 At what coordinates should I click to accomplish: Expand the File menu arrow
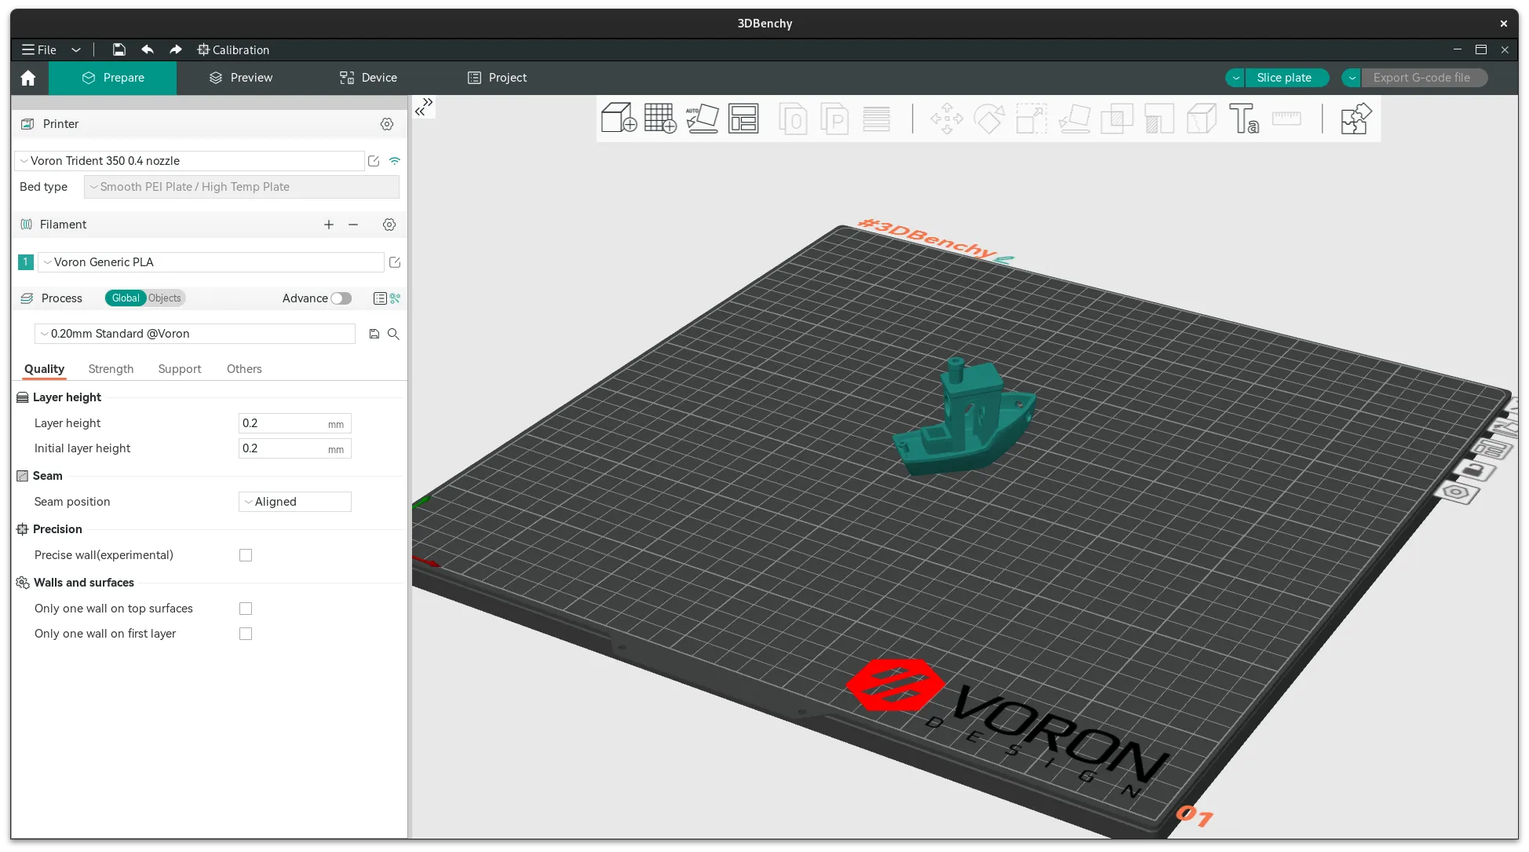[x=76, y=49]
